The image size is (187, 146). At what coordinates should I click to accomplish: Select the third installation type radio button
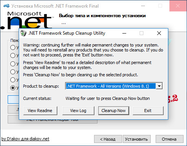coord(13,64)
